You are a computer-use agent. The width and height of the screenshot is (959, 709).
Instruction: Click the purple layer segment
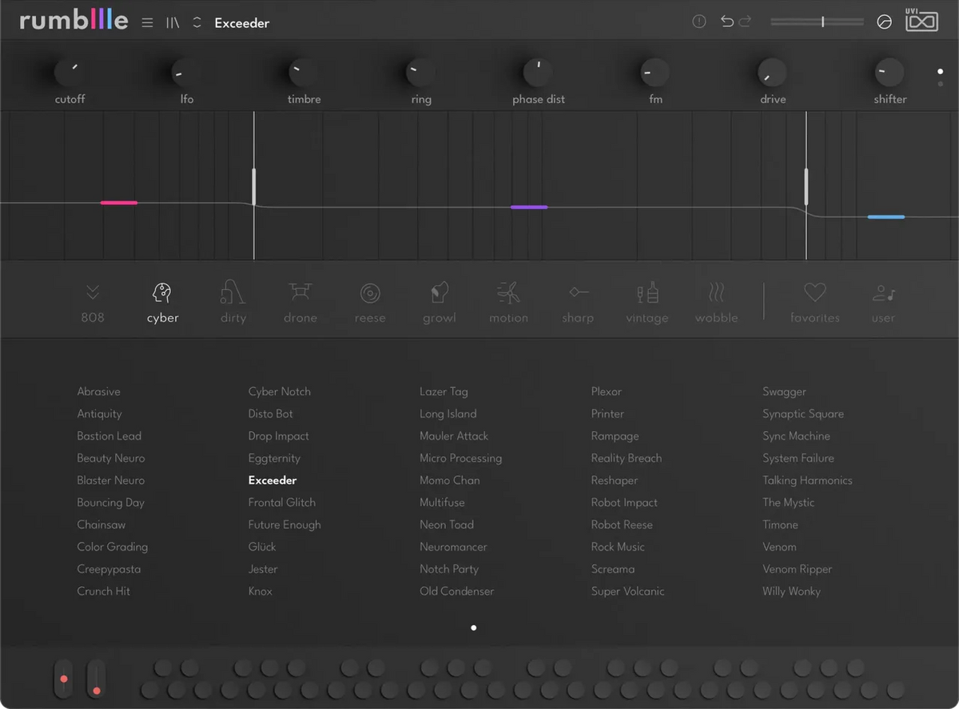[x=529, y=208]
